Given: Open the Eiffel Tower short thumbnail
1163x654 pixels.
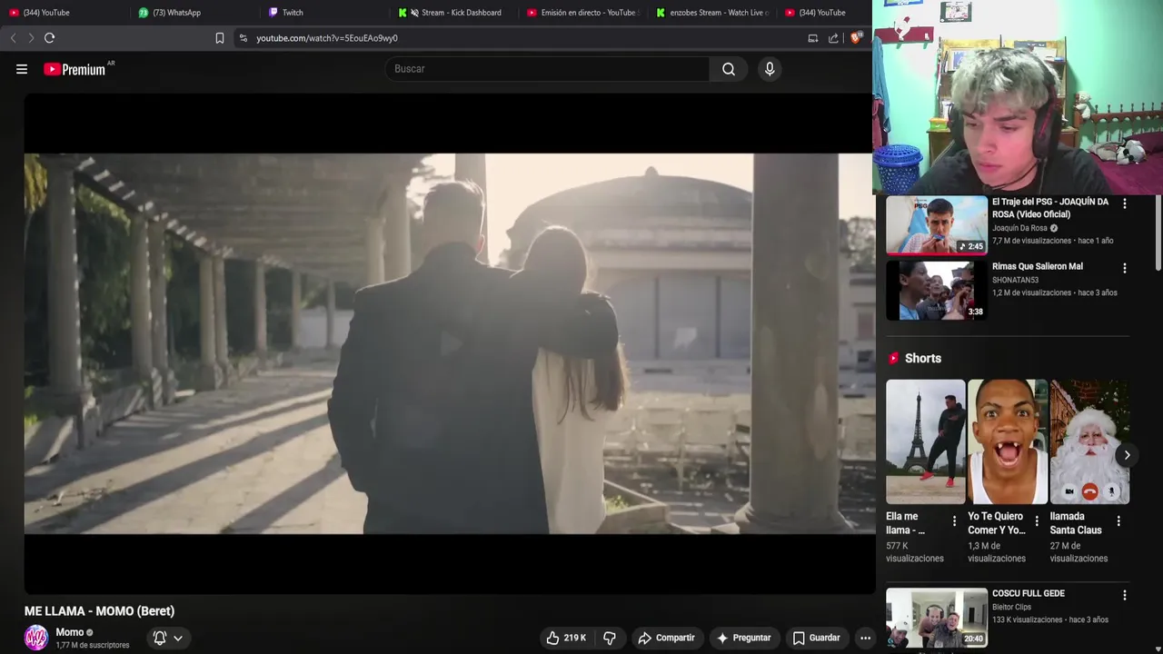Looking at the screenshot, I should click(x=926, y=441).
